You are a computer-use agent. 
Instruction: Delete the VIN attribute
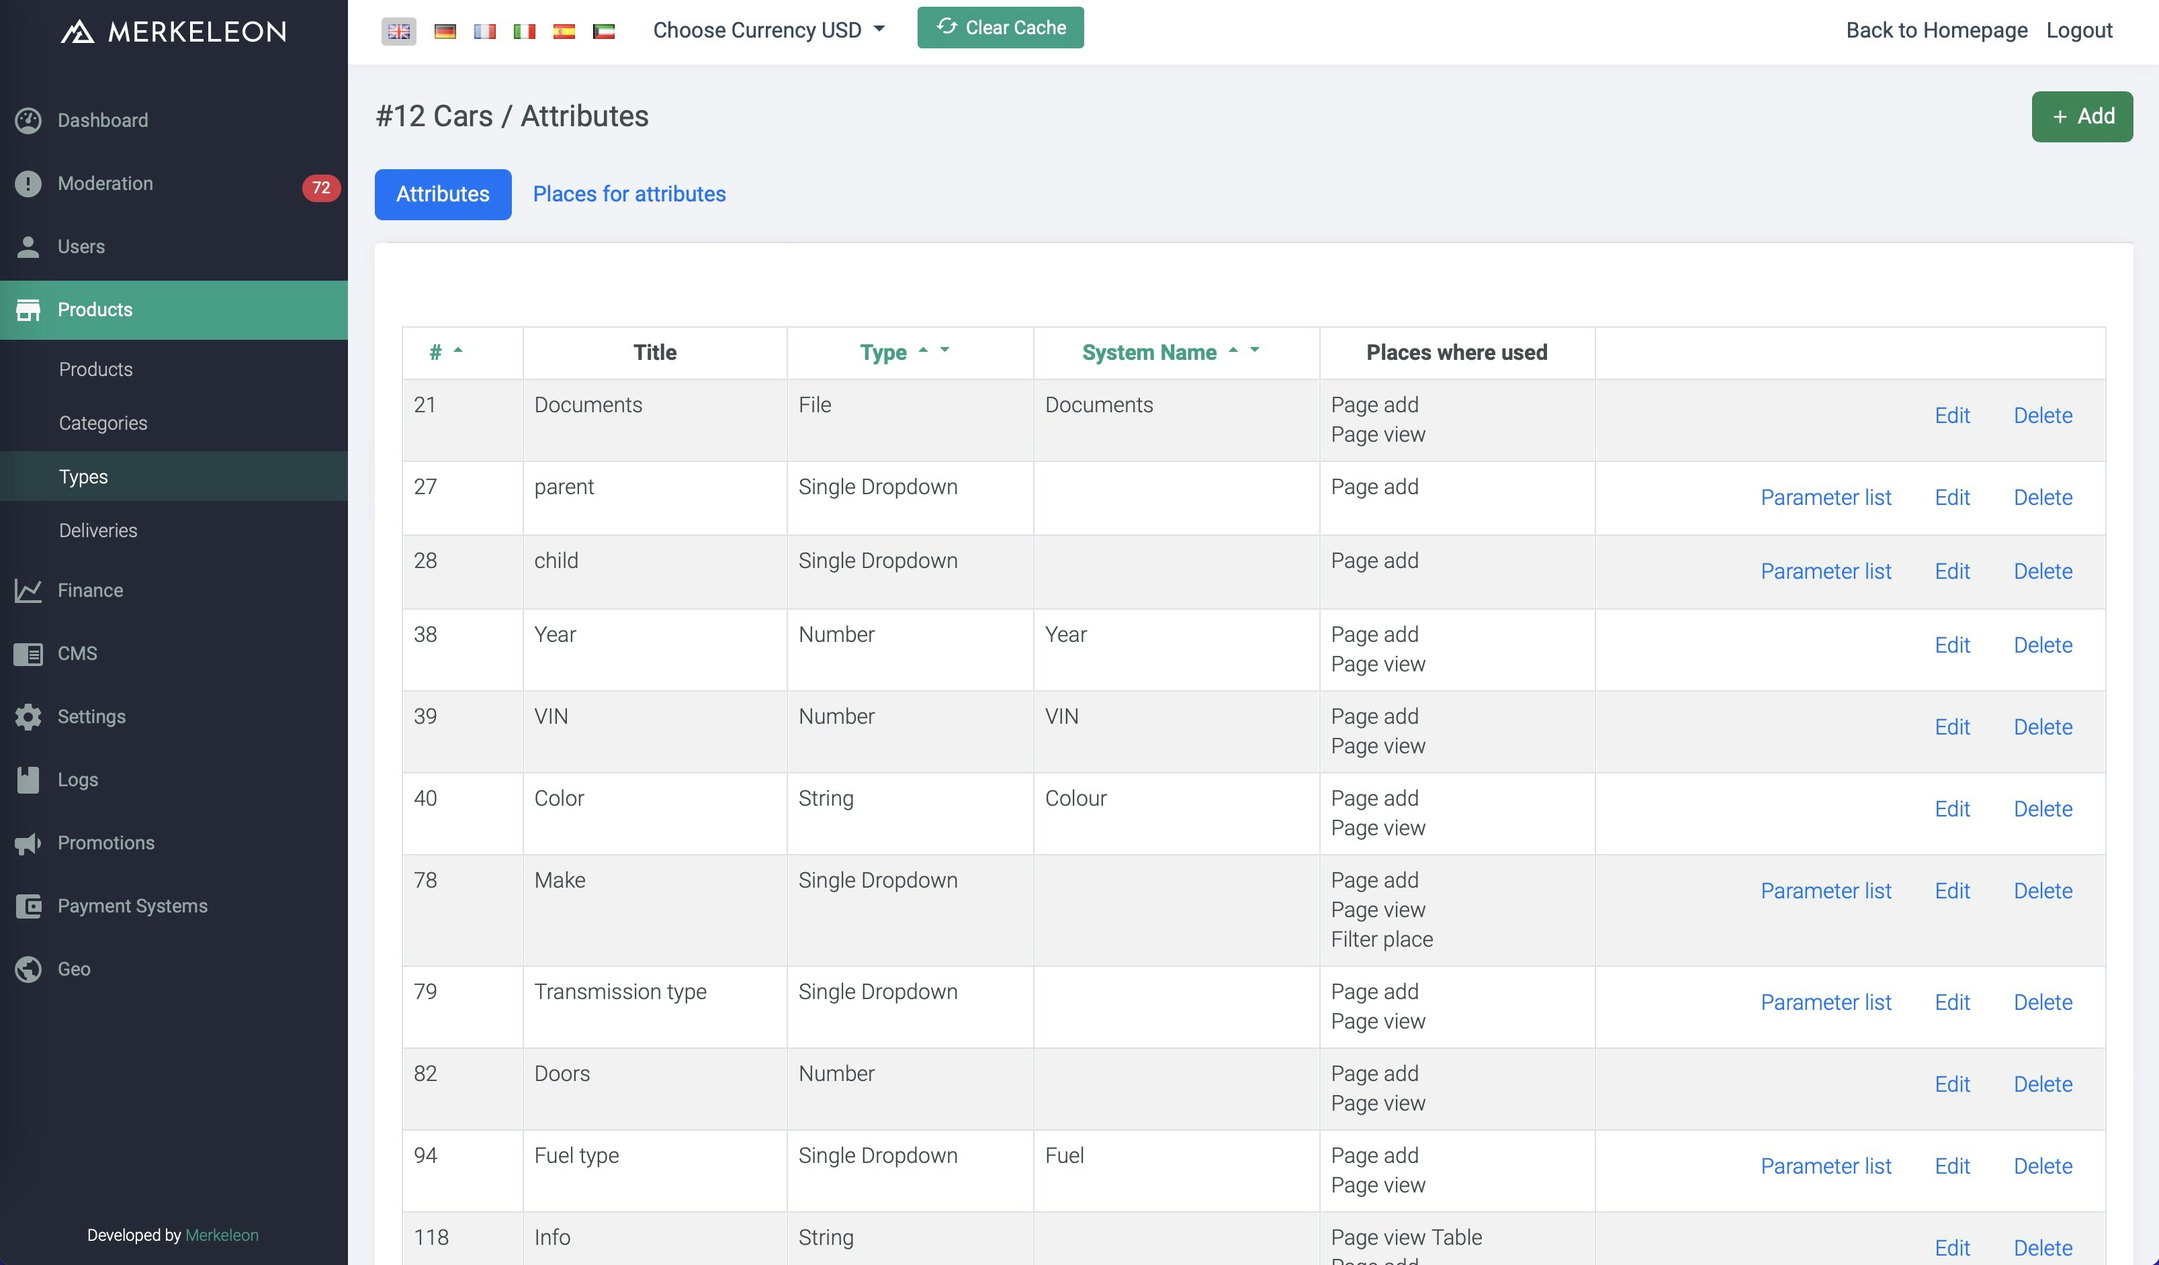[2043, 727]
